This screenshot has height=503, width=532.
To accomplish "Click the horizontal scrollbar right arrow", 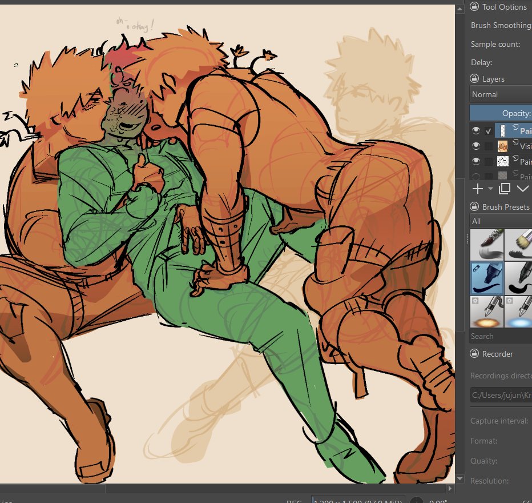I will (x=450, y=488).
